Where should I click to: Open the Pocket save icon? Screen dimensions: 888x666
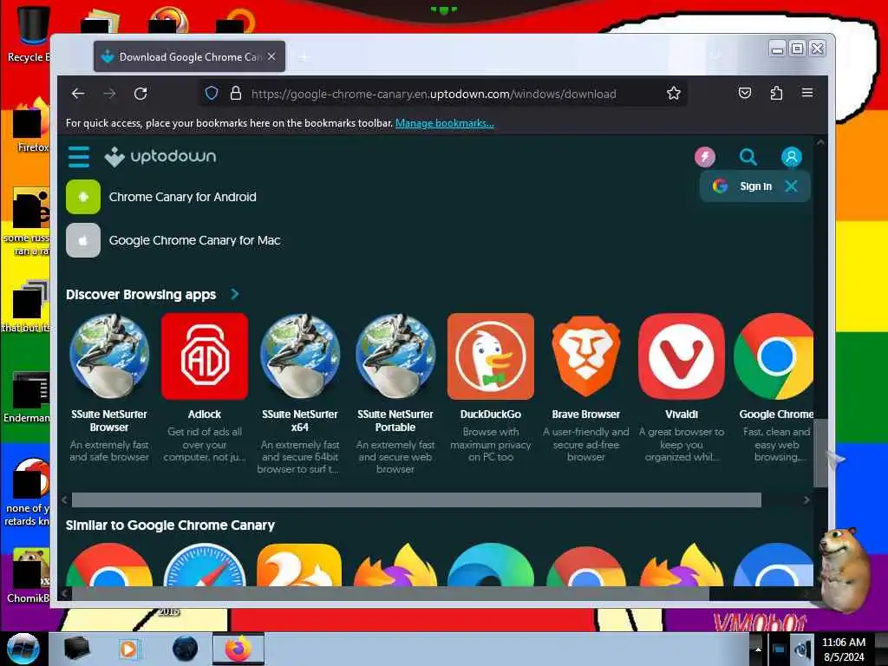[745, 93]
